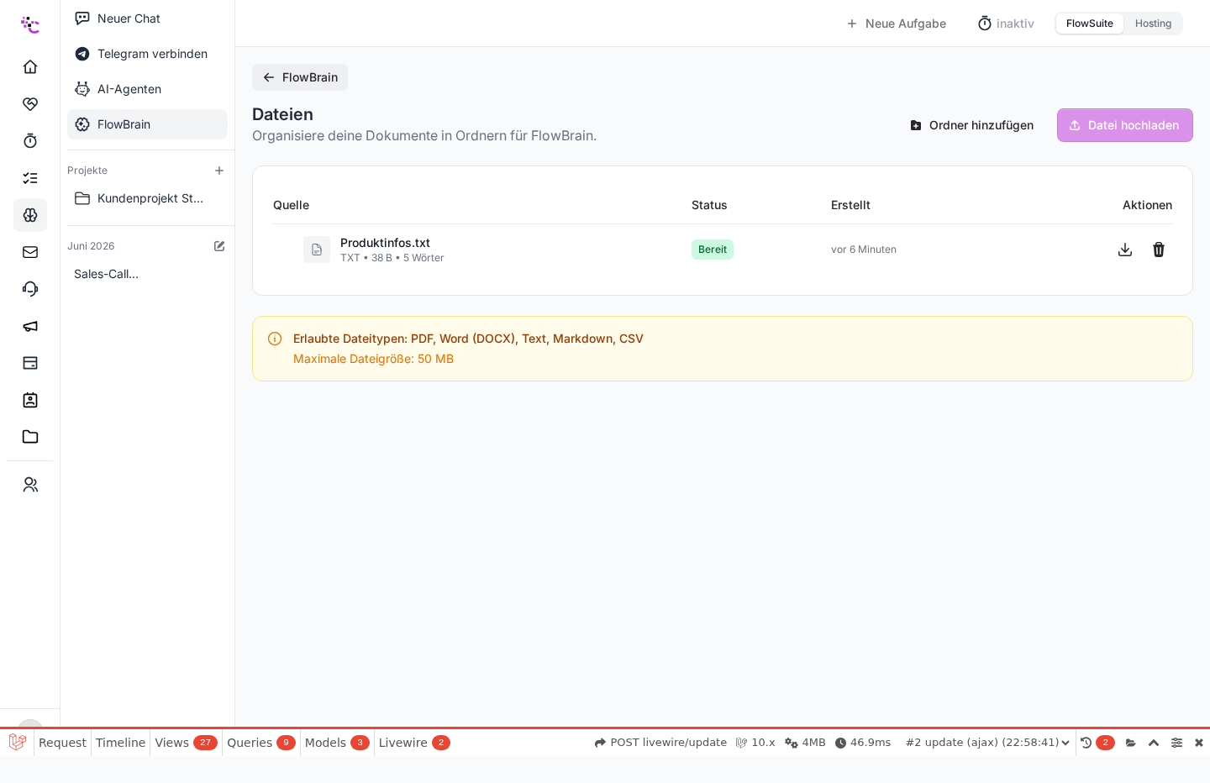Open Telegram verbinden
1210x783 pixels.
pyautogui.click(x=147, y=54)
